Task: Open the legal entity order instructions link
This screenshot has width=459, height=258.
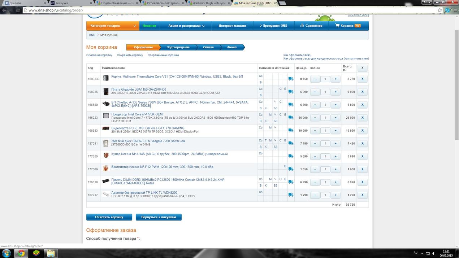Action: click(326, 58)
